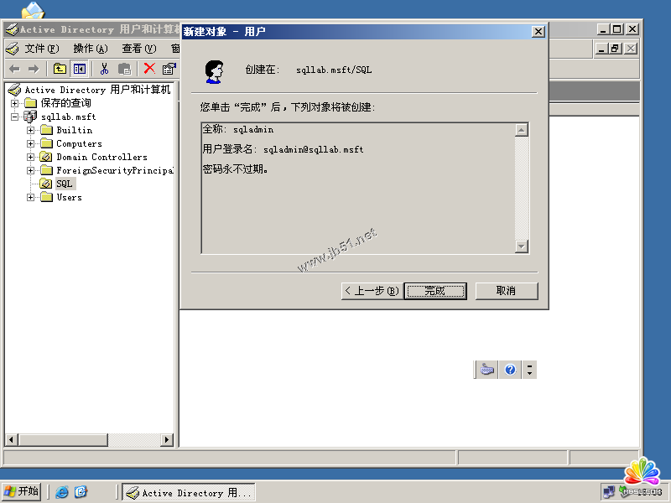
Task: Select the SQL organizational unit
Action: click(65, 184)
